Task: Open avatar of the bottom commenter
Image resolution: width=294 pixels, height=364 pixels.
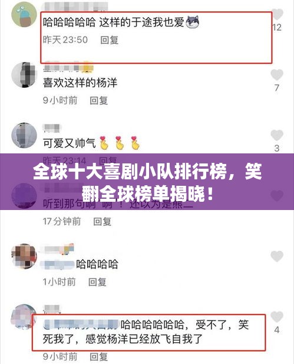Action: click(x=23, y=317)
